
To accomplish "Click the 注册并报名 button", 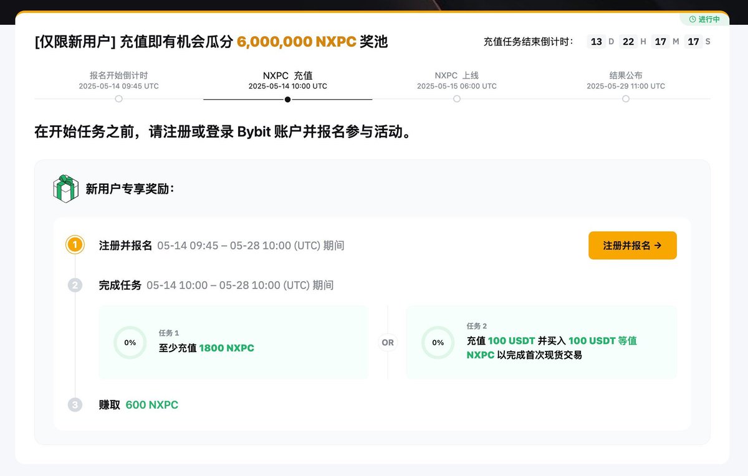I will (x=632, y=245).
